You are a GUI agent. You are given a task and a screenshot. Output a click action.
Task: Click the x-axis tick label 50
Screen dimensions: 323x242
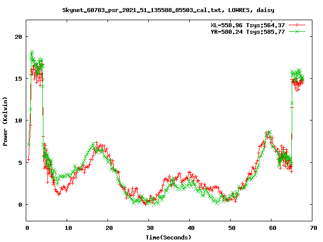[232, 228]
